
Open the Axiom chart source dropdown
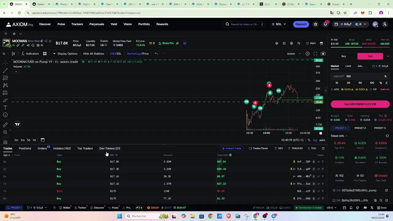pos(294,54)
